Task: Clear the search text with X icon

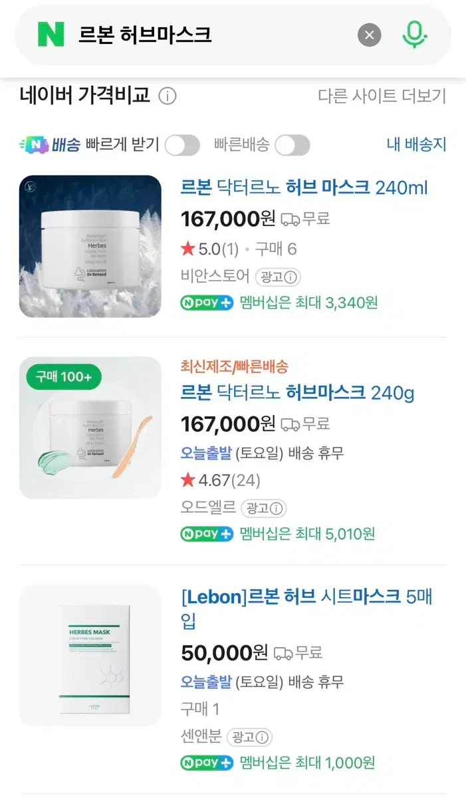Action: tap(370, 35)
